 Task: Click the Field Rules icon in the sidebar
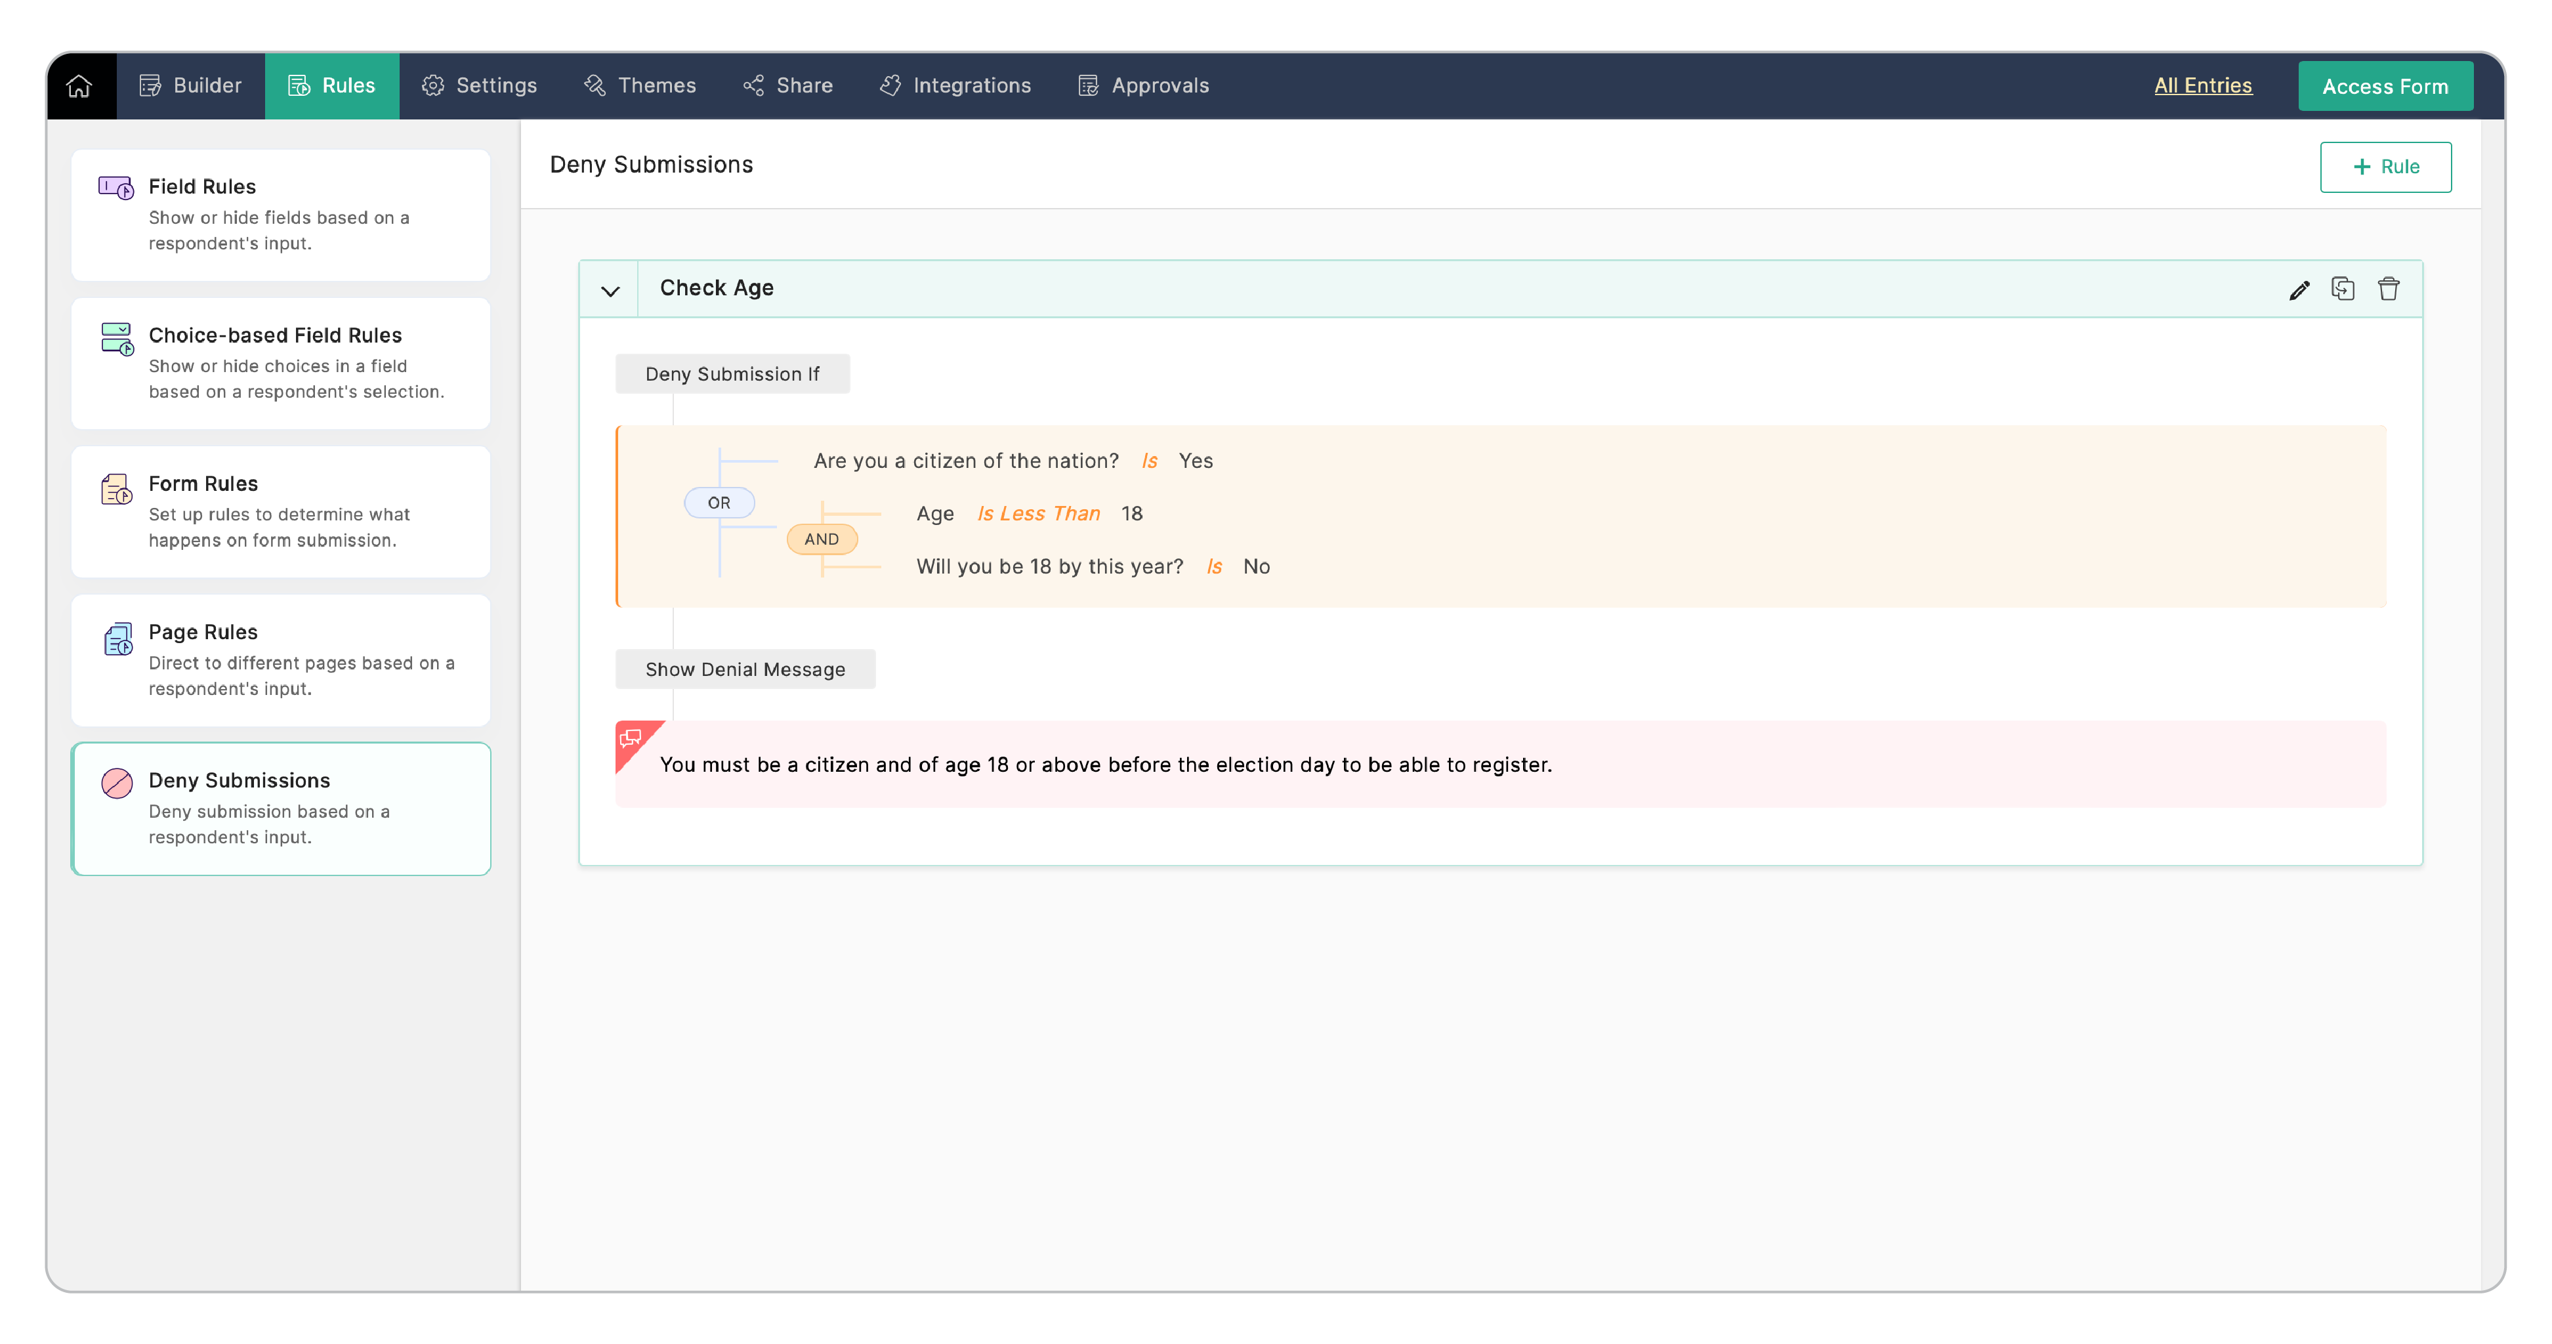point(116,187)
